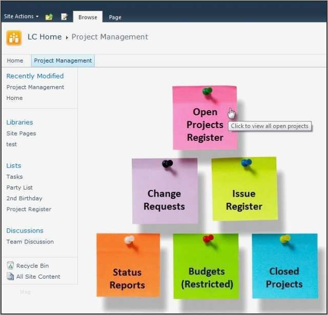Viewport: 328px width, 315px height.
Task: Switch to the Browse ribbon tab
Action: click(x=88, y=17)
